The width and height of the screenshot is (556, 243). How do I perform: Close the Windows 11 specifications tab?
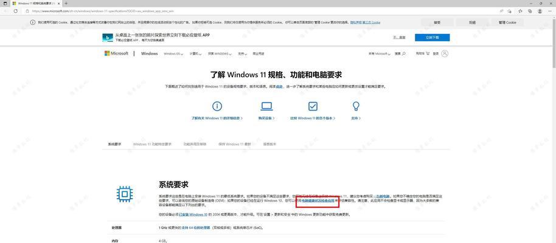[59, 3]
